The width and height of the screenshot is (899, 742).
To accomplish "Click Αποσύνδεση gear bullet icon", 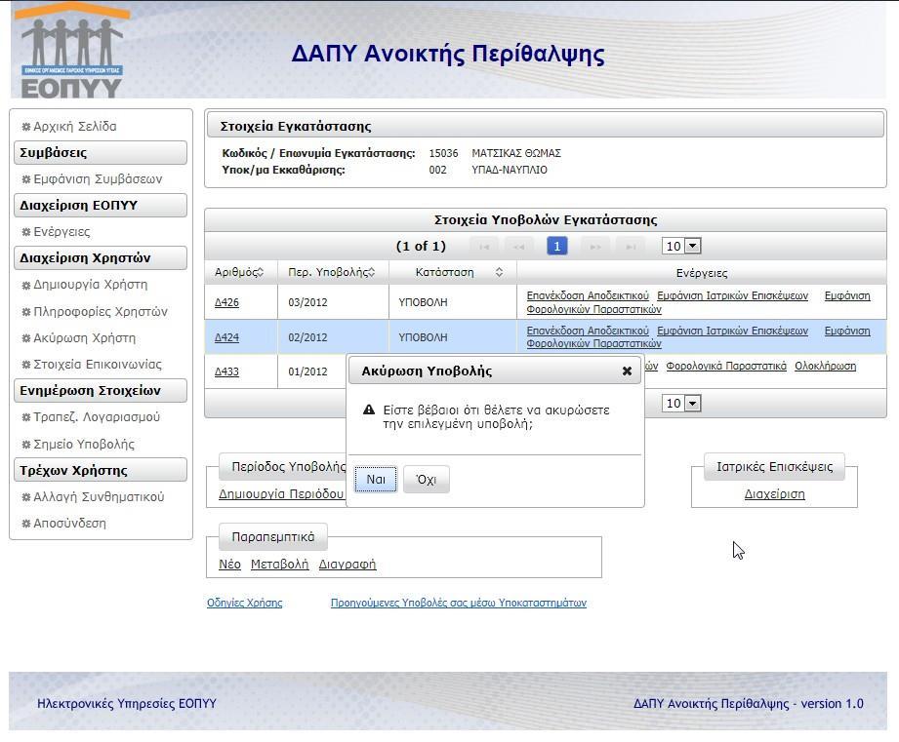I will (25, 524).
